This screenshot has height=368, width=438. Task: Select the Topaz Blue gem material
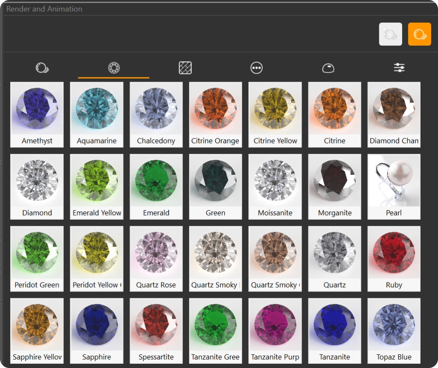pos(394,330)
